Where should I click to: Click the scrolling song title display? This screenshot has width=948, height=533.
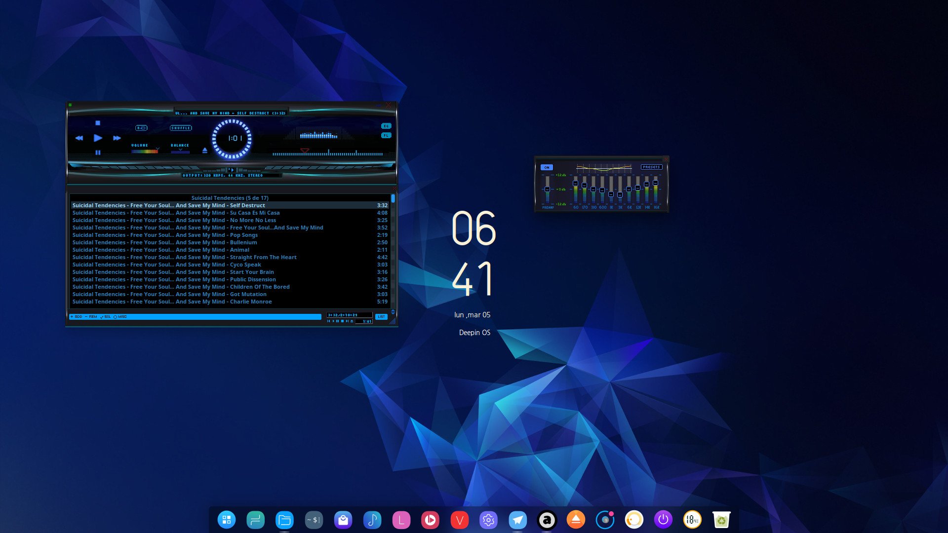click(x=231, y=113)
